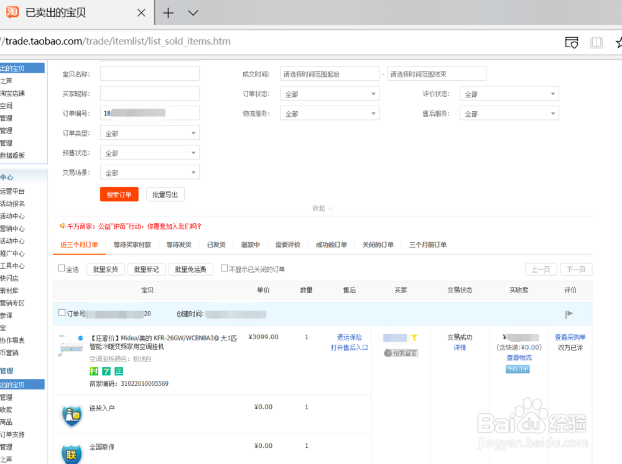Screen dimensions: 622x464
Task: Switch to 三个月前订单 tab
Action: 428,245
